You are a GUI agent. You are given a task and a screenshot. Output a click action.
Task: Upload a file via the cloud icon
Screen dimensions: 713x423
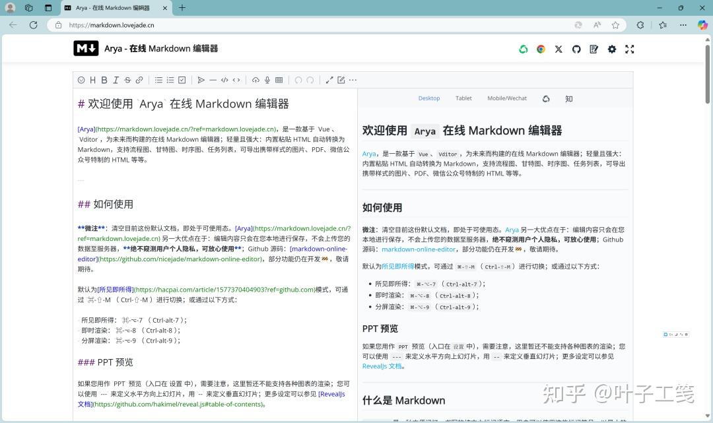(x=255, y=80)
